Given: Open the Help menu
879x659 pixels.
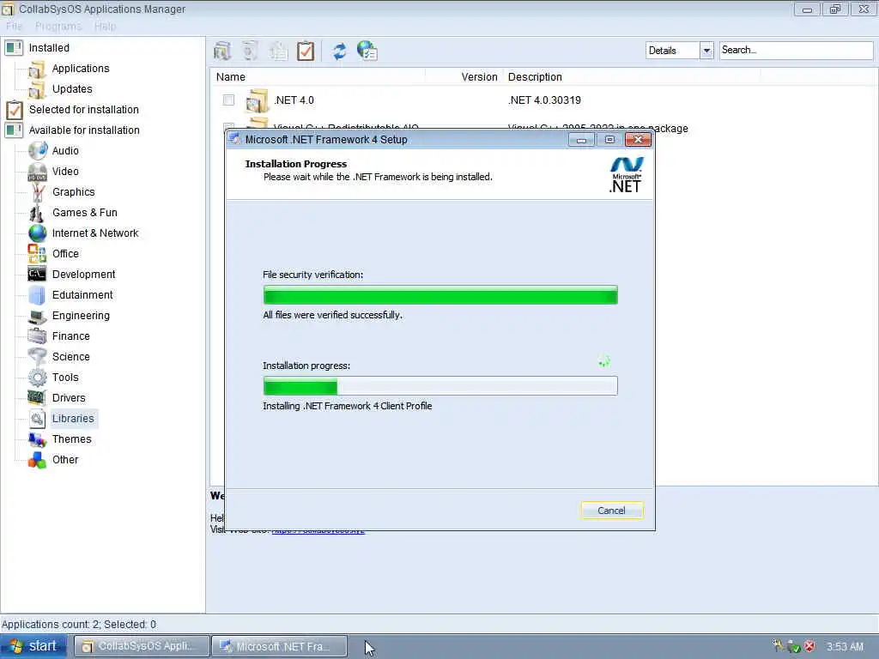Looking at the screenshot, I should (x=105, y=27).
